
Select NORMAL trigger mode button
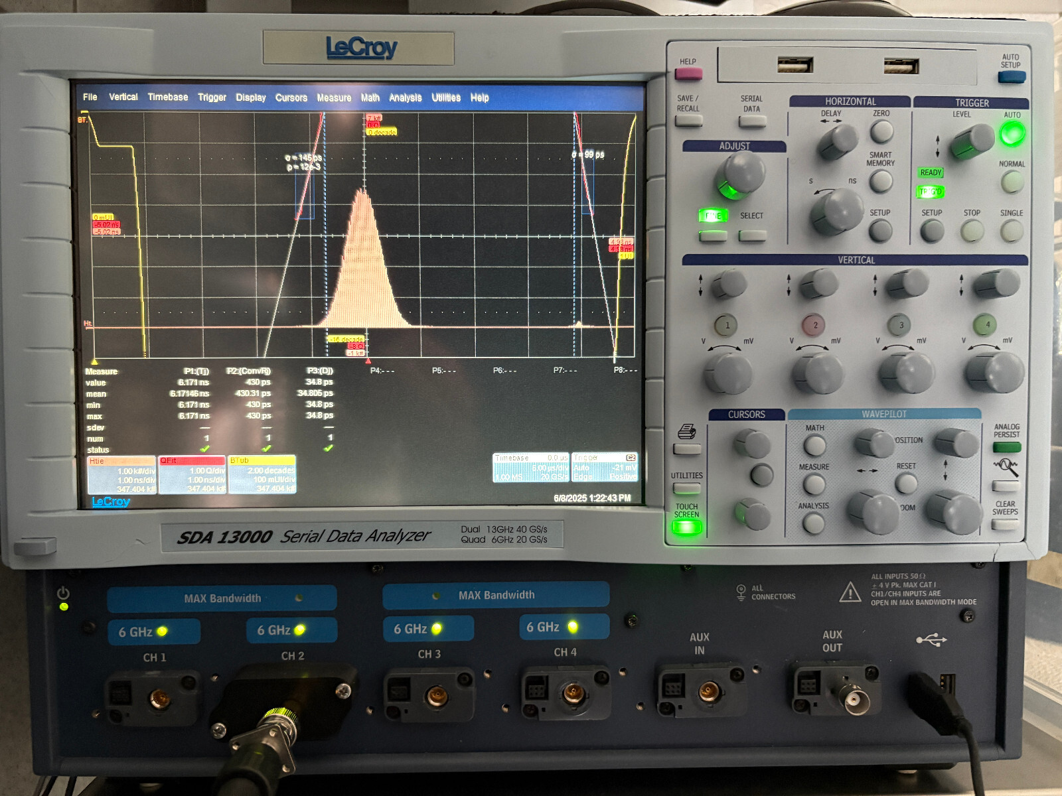click(x=1012, y=182)
